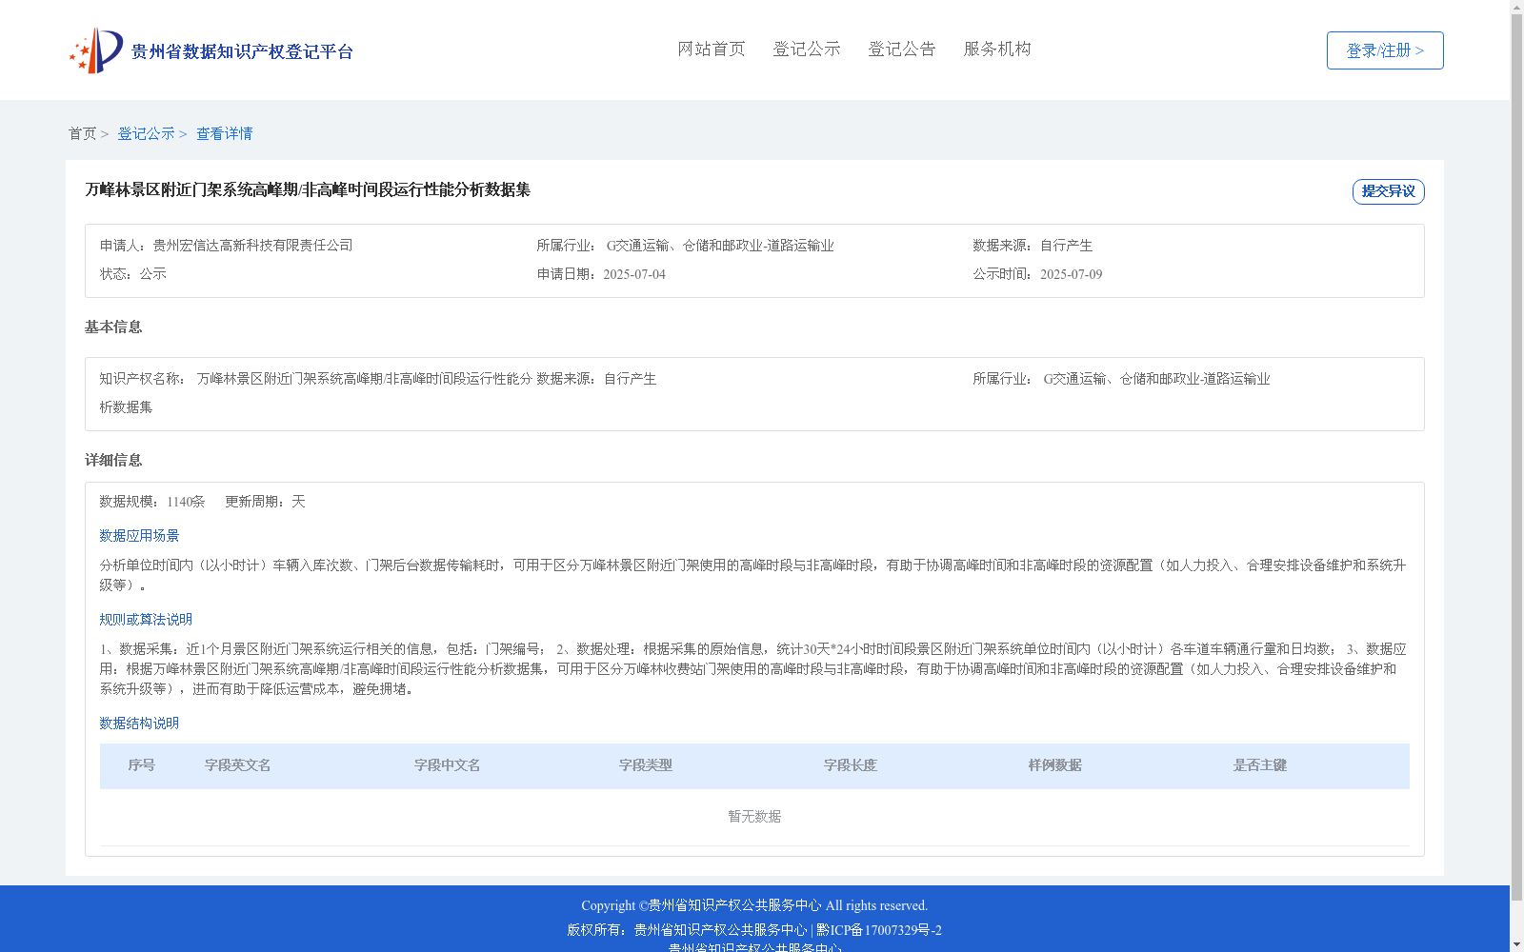Click the 字段中文名 column header

click(448, 765)
